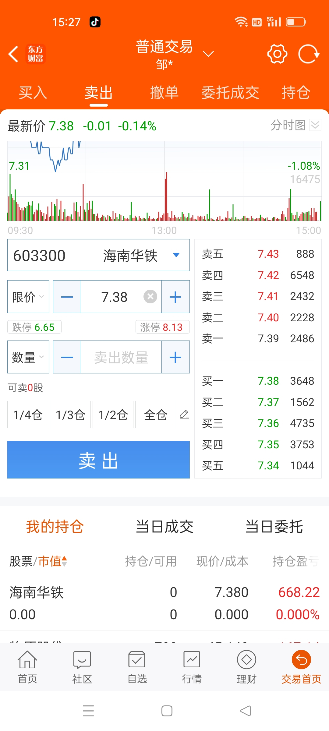Increase price with plus button
Screen dimensions: 329x731
175,297
